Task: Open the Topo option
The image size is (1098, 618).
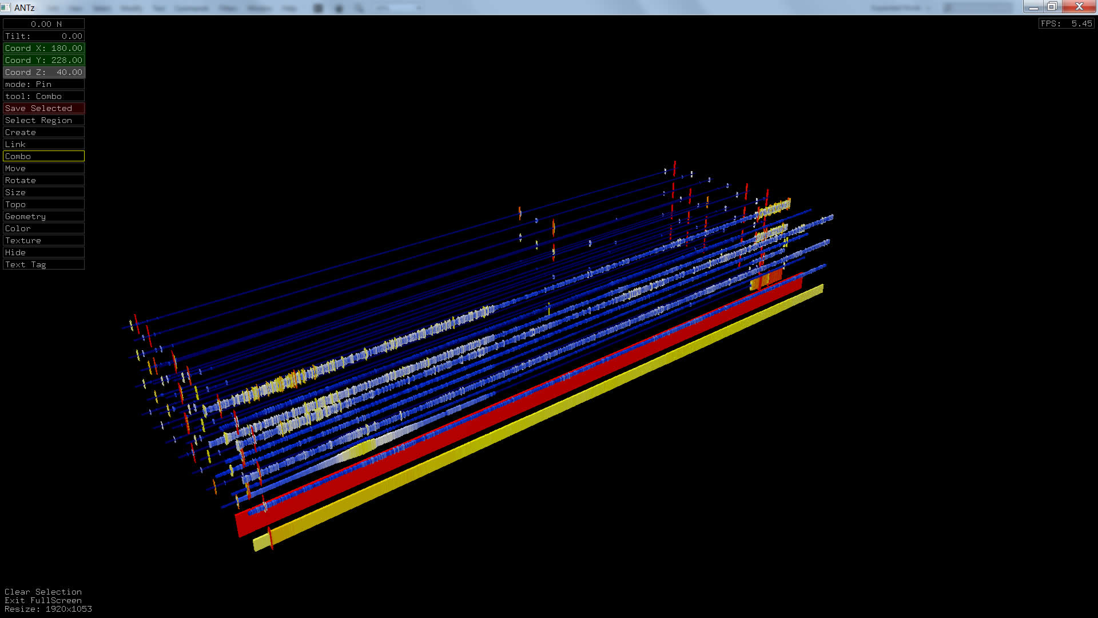Action: 43,204
